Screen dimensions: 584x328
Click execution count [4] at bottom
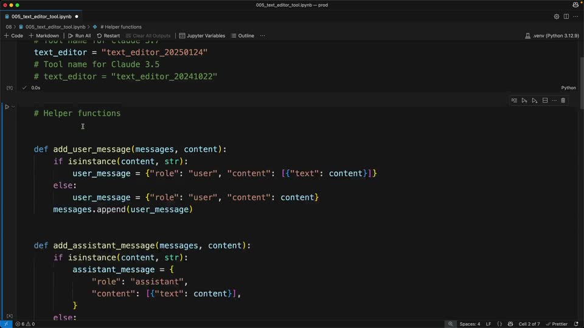10,316
